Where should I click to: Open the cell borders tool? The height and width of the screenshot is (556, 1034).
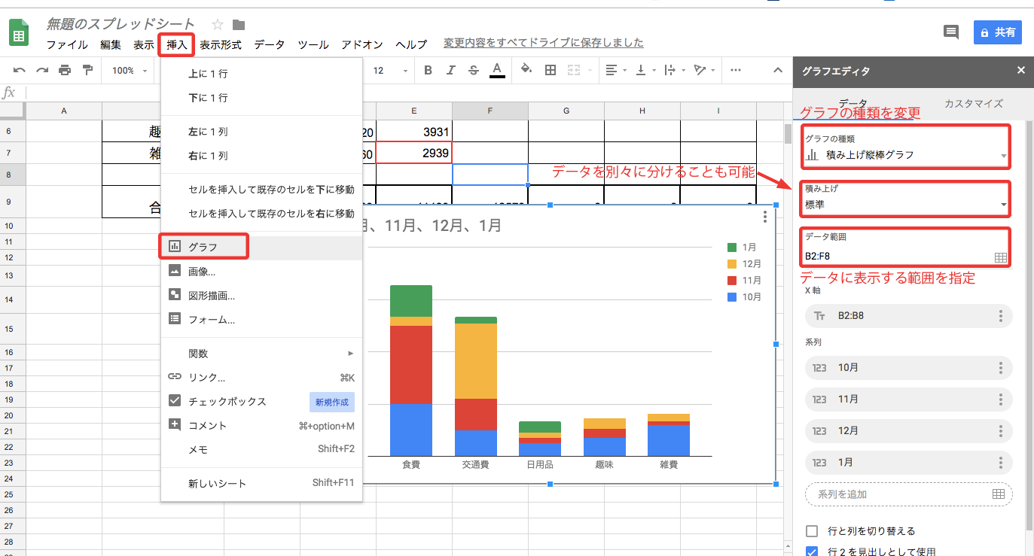point(551,70)
